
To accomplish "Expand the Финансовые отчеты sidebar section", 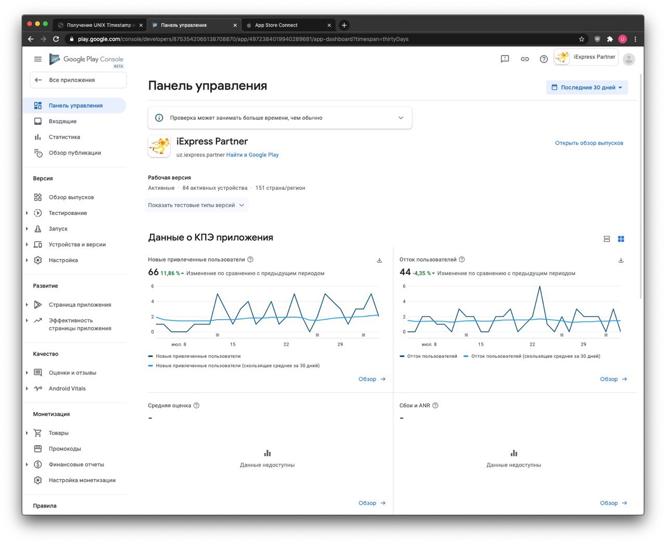I will (x=27, y=464).
